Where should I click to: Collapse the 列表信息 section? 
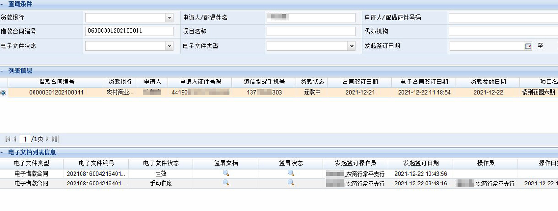click(2, 70)
